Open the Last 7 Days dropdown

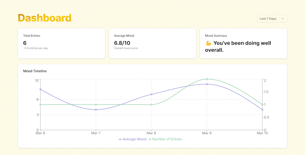[x=272, y=19]
